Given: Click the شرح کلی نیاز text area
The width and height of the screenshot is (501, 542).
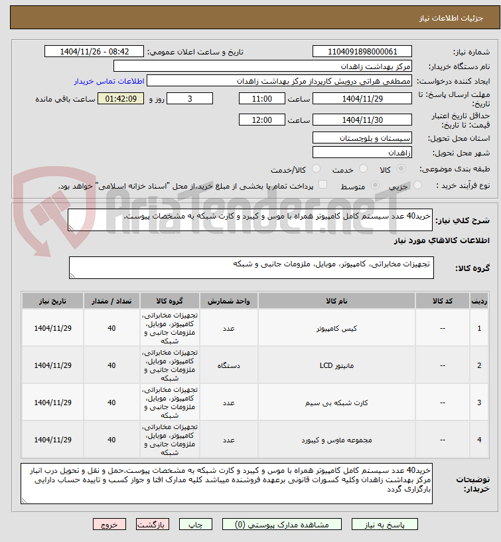Looking at the screenshot, I should point(250,220).
